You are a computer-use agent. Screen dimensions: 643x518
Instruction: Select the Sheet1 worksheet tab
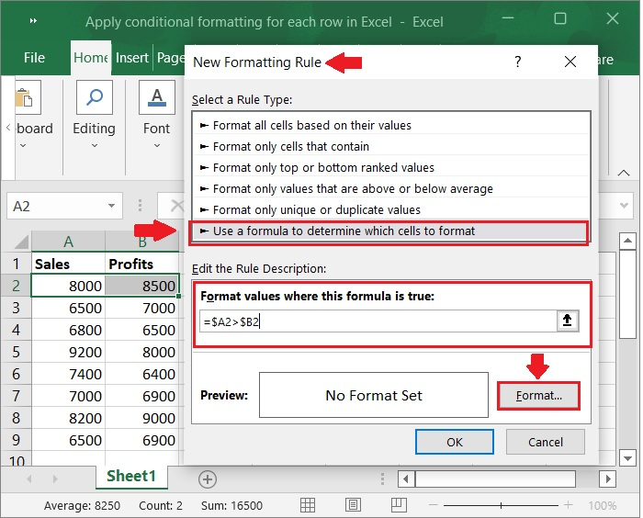tap(131, 476)
